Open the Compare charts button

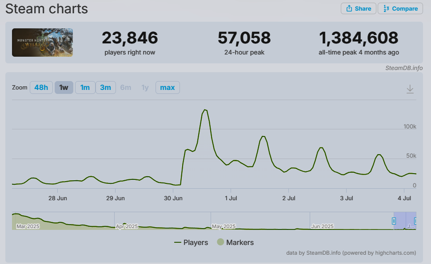coord(400,8)
